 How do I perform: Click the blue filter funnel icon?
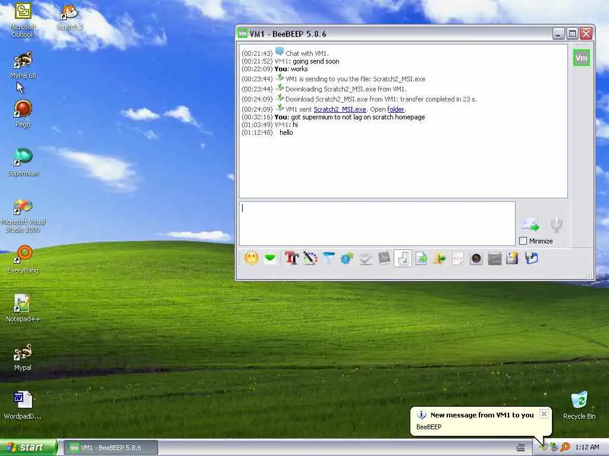pyautogui.click(x=328, y=258)
